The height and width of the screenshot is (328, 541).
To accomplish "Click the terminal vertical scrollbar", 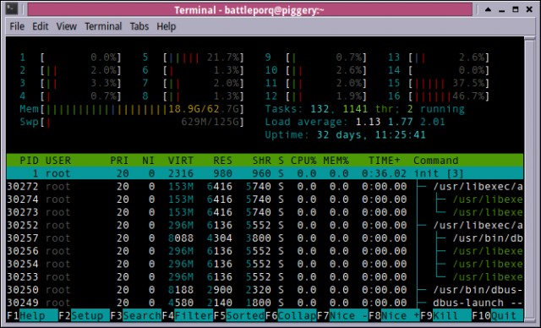I will click(530, 179).
